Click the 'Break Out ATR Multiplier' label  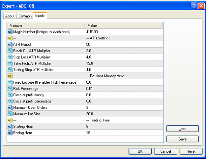[32, 51]
